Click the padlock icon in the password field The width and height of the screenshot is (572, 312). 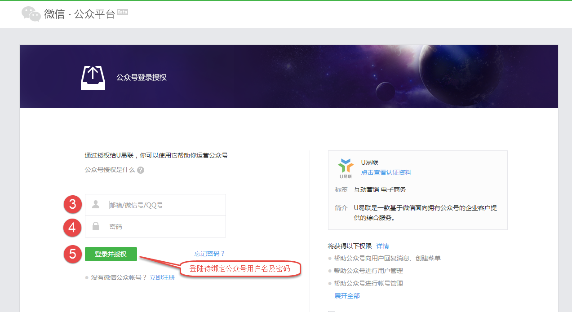pos(95,226)
